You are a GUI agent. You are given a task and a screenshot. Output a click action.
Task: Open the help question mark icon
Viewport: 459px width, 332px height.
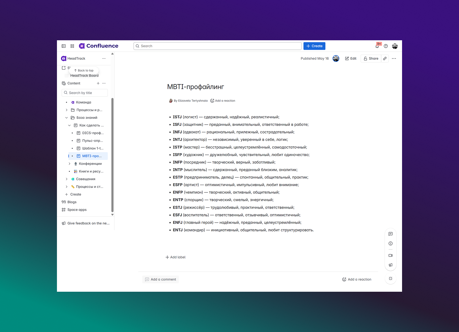click(386, 46)
